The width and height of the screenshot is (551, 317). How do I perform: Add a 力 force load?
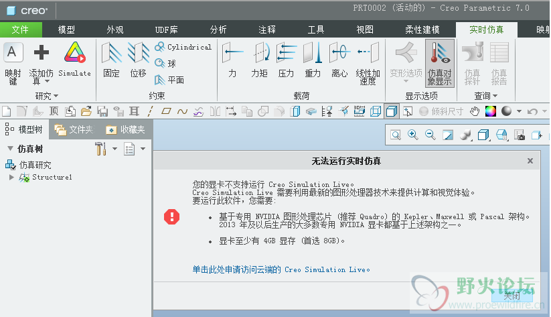click(232, 60)
